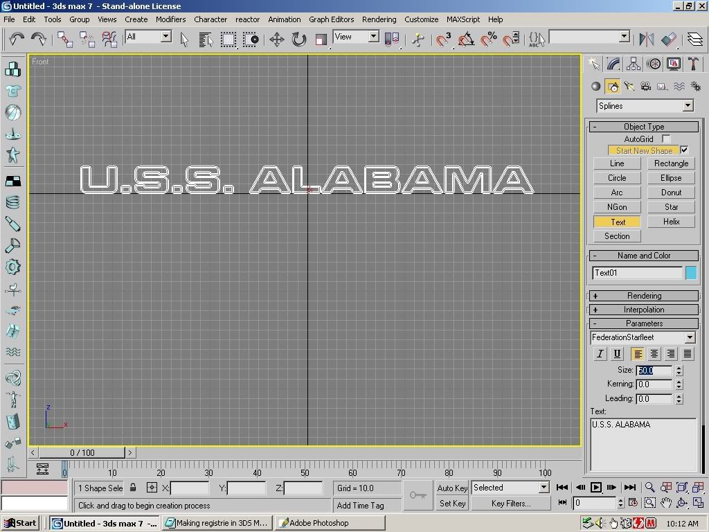Click the Section button
This screenshot has height=532, width=709.
click(x=617, y=236)
